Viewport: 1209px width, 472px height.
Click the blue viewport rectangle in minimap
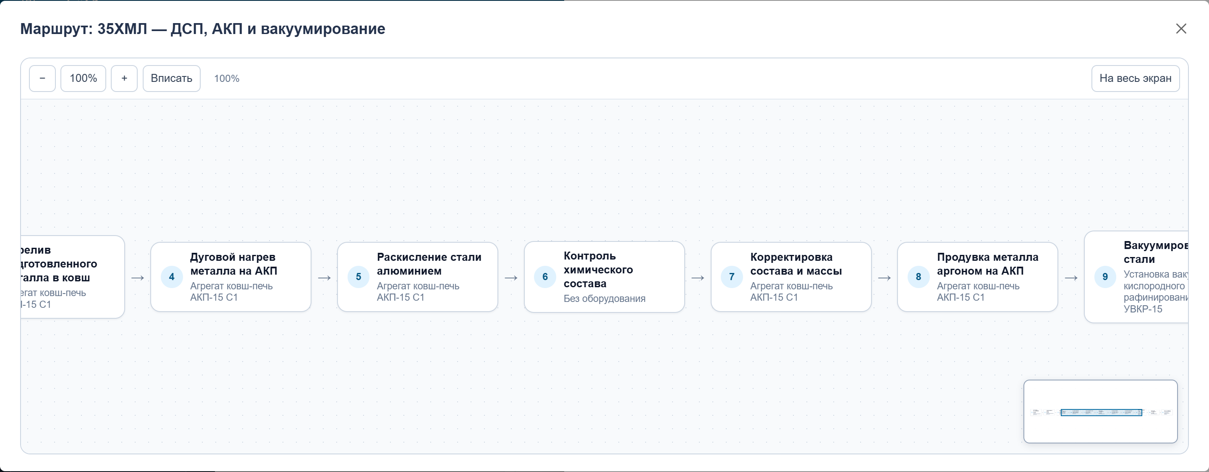1101,412
